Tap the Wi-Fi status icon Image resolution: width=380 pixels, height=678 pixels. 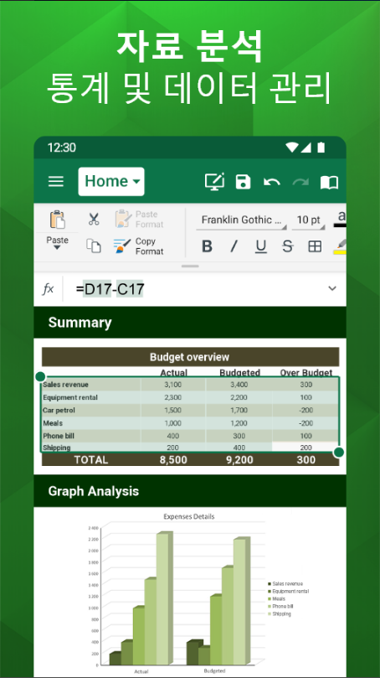[292, 148]
